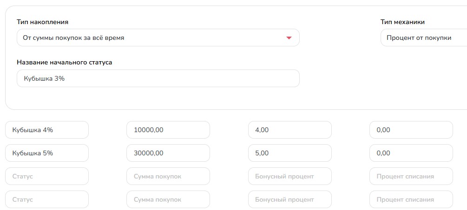Image resolution: width=467 pixels, height=210 pixels.
Task: Click the first empty Статус field
Action: [47, 176]
